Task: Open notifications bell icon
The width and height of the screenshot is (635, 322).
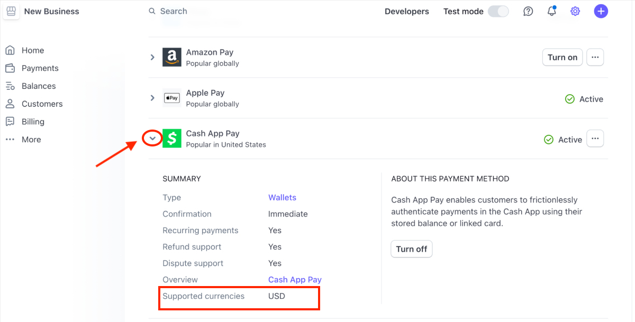Action: point(551,11)
